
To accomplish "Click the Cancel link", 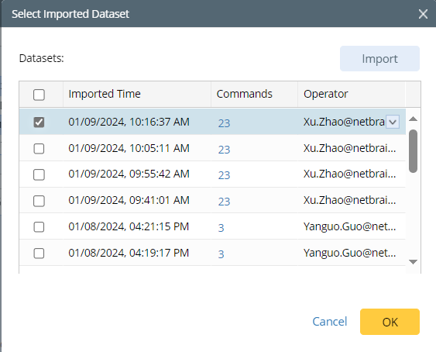I will coord(330,322).
